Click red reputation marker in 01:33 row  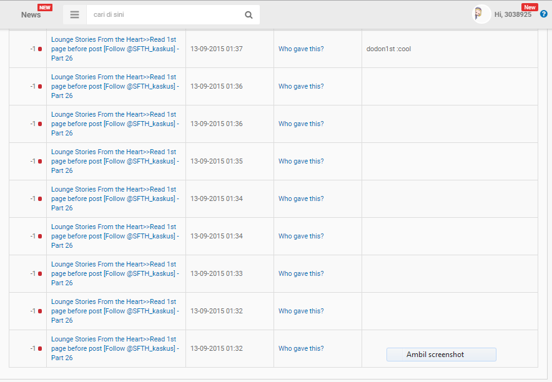40,274
